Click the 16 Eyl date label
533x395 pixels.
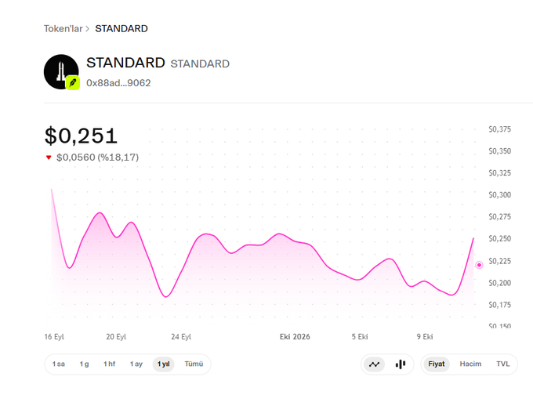[54, 337]
